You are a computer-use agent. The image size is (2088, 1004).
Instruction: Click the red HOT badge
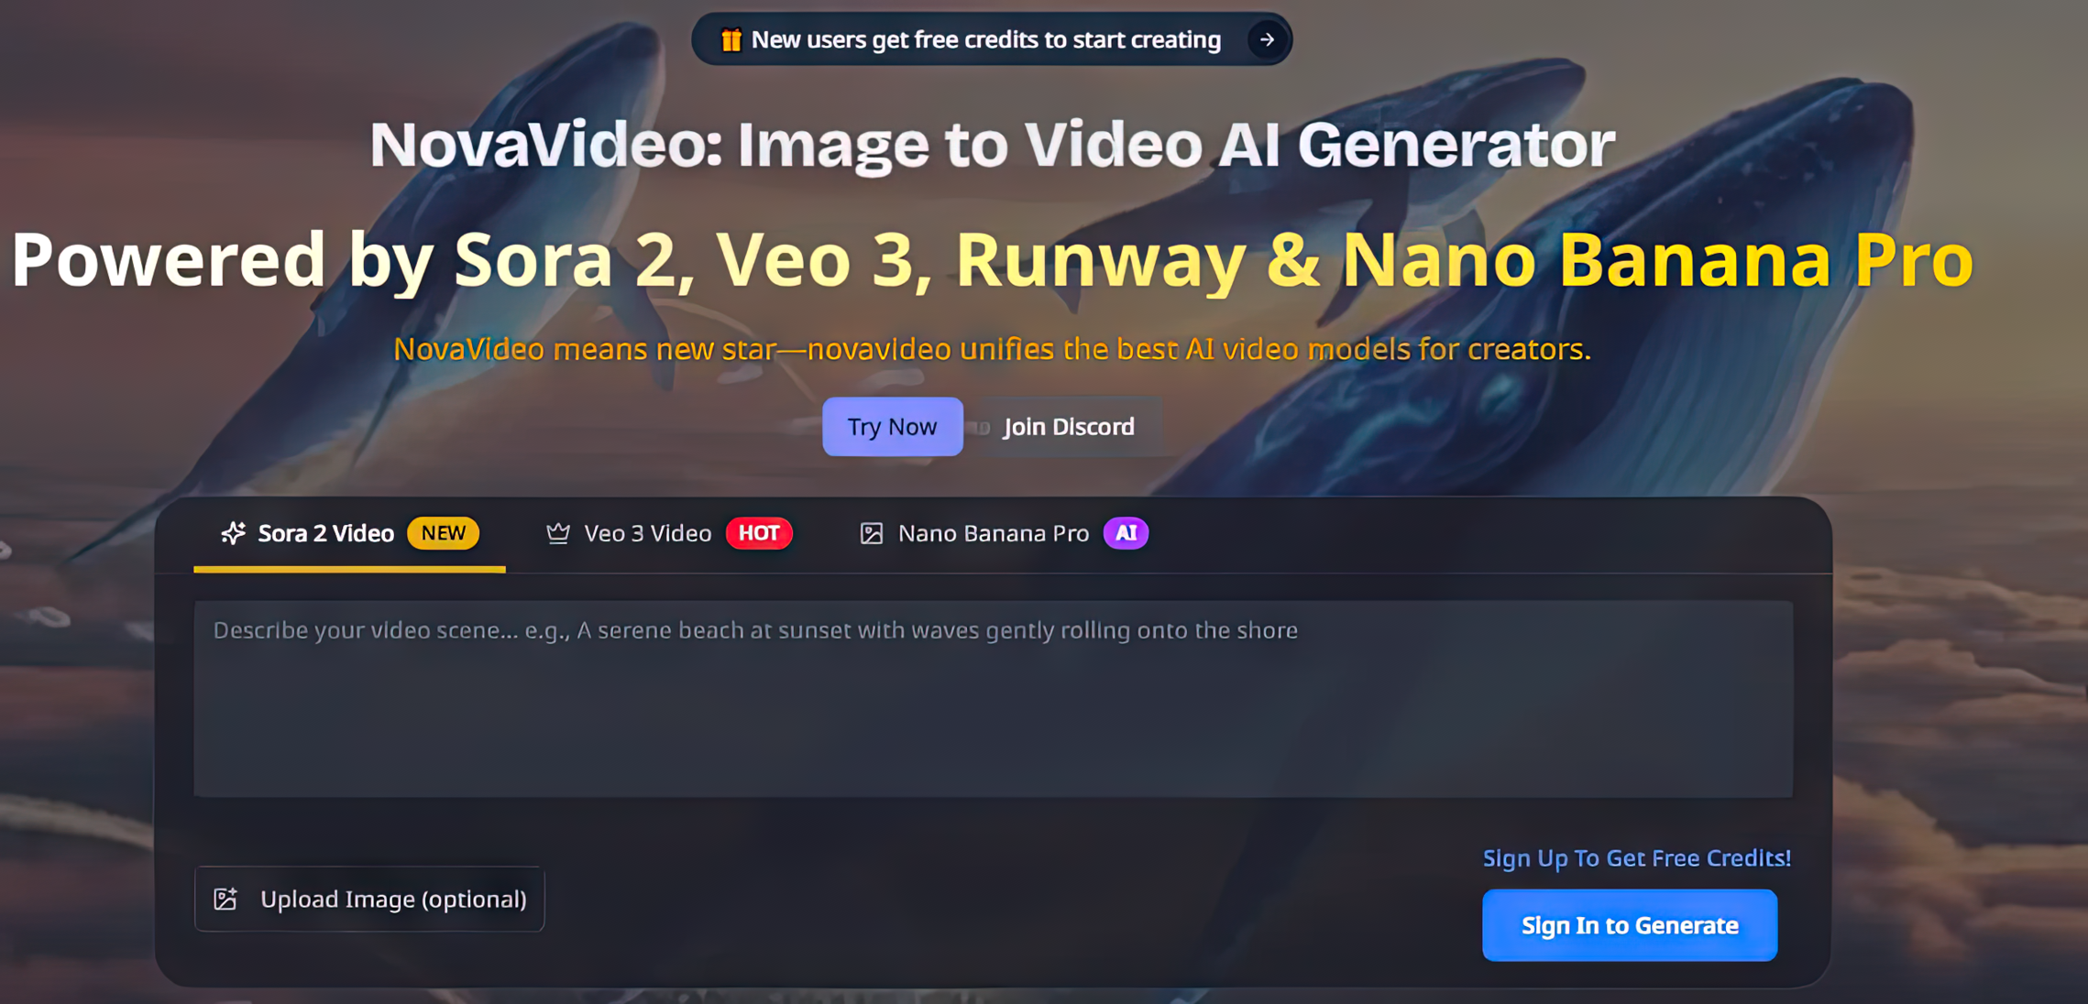759,533
